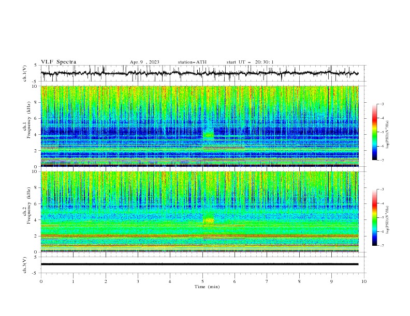
Task: Click the '-3' label on upper colorbar
Action: point(382,104)
